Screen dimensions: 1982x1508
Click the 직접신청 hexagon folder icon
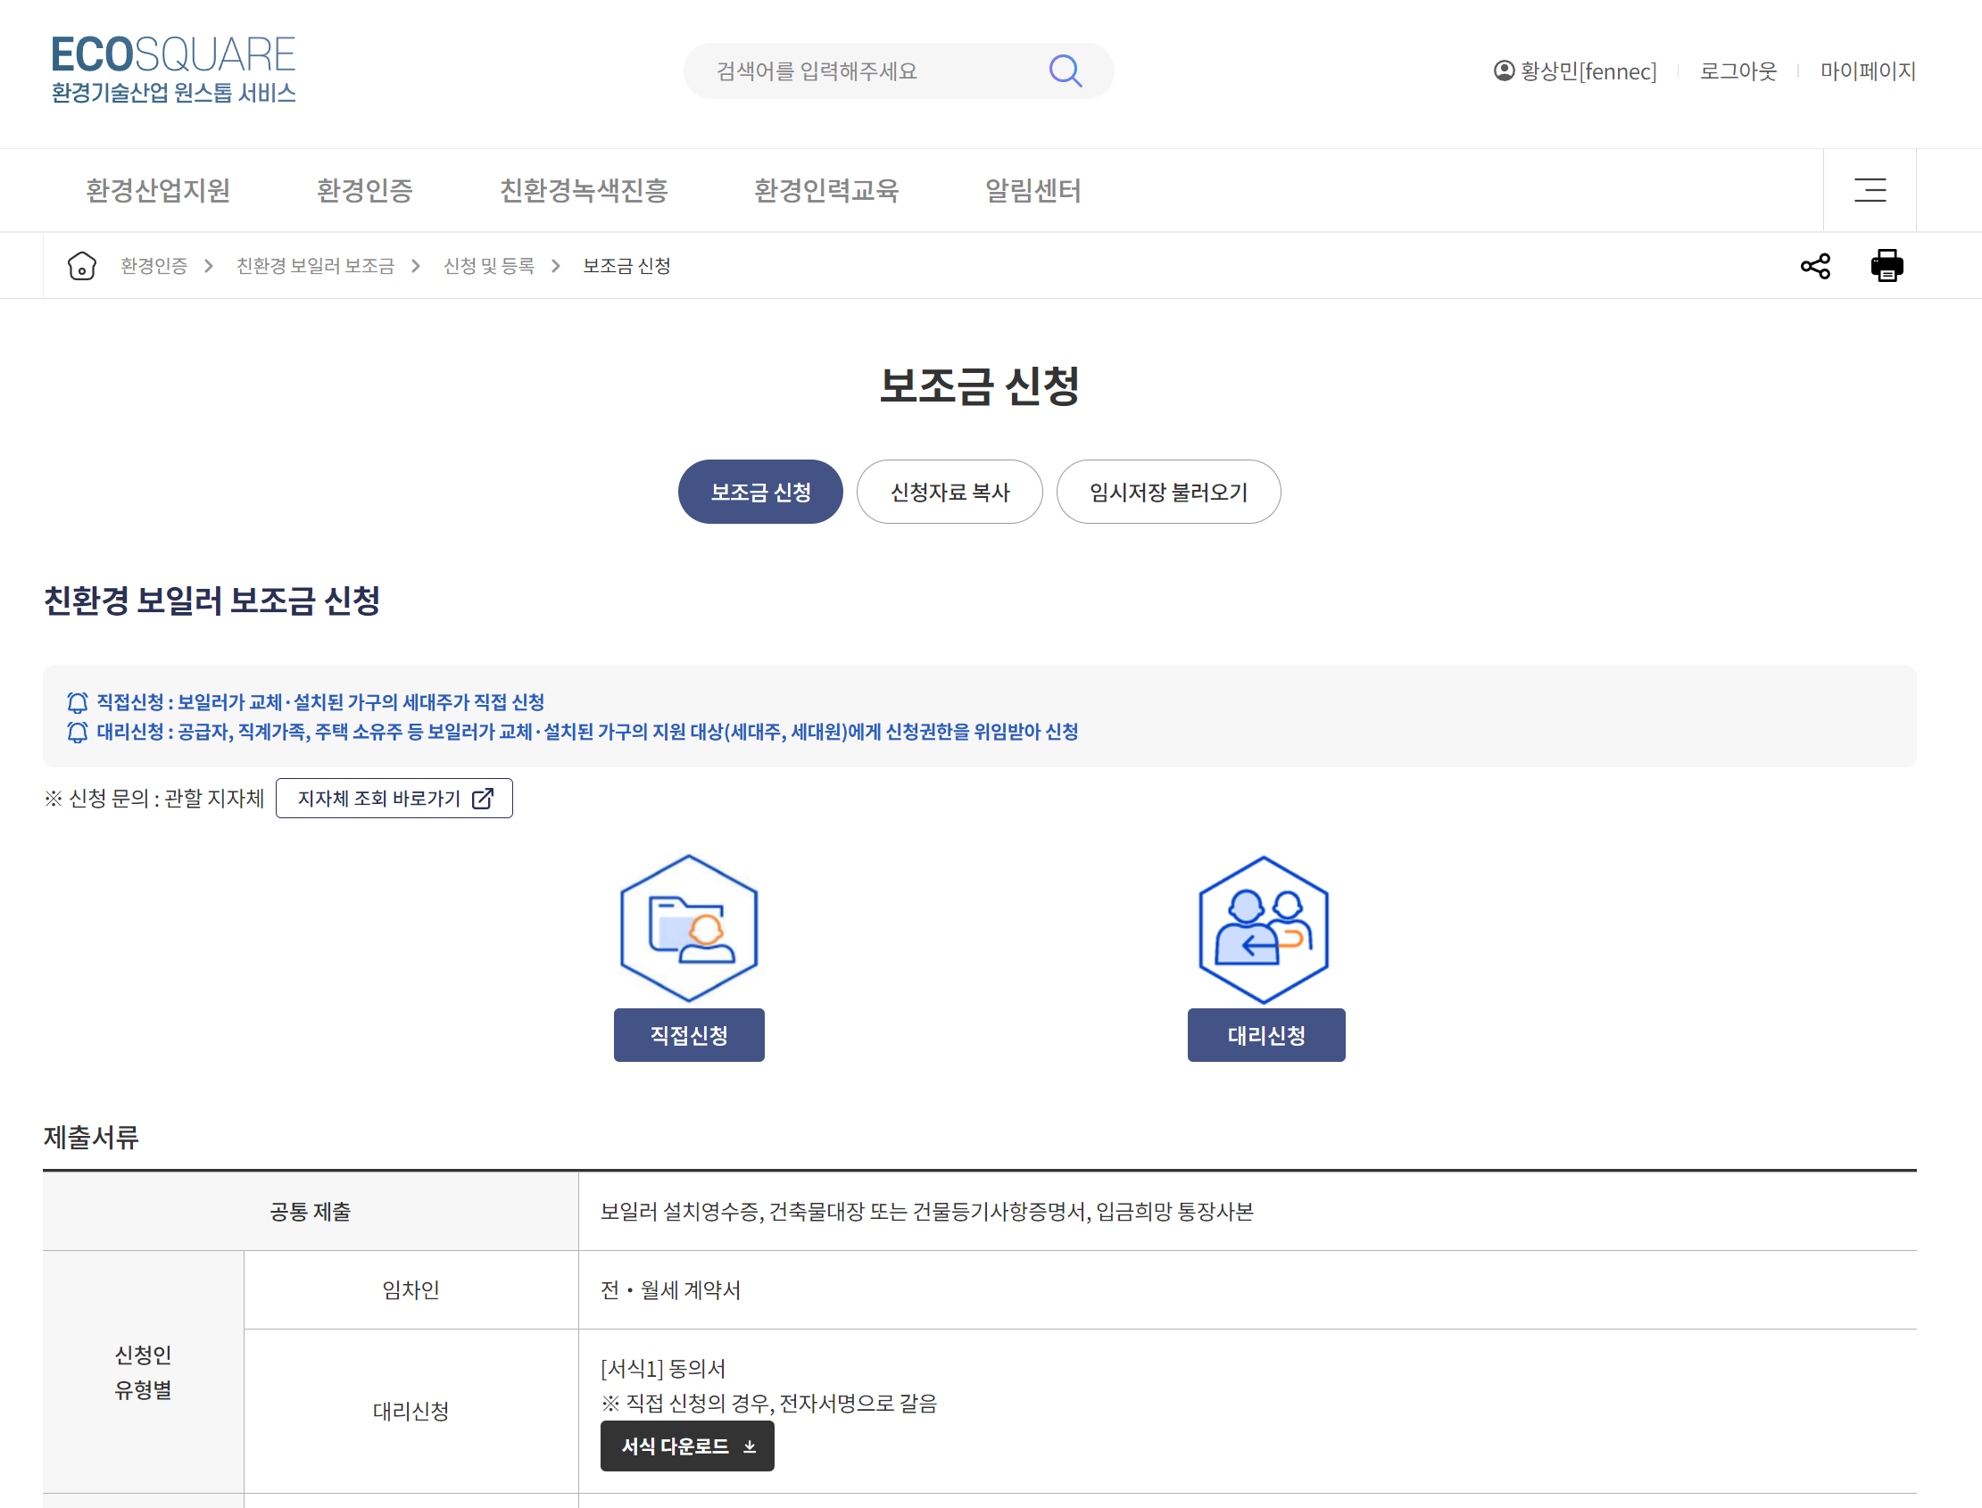689,928
